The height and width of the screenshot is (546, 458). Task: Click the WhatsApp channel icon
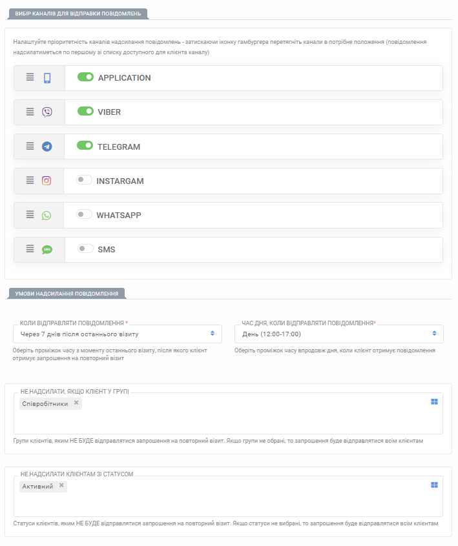[47, 215]
